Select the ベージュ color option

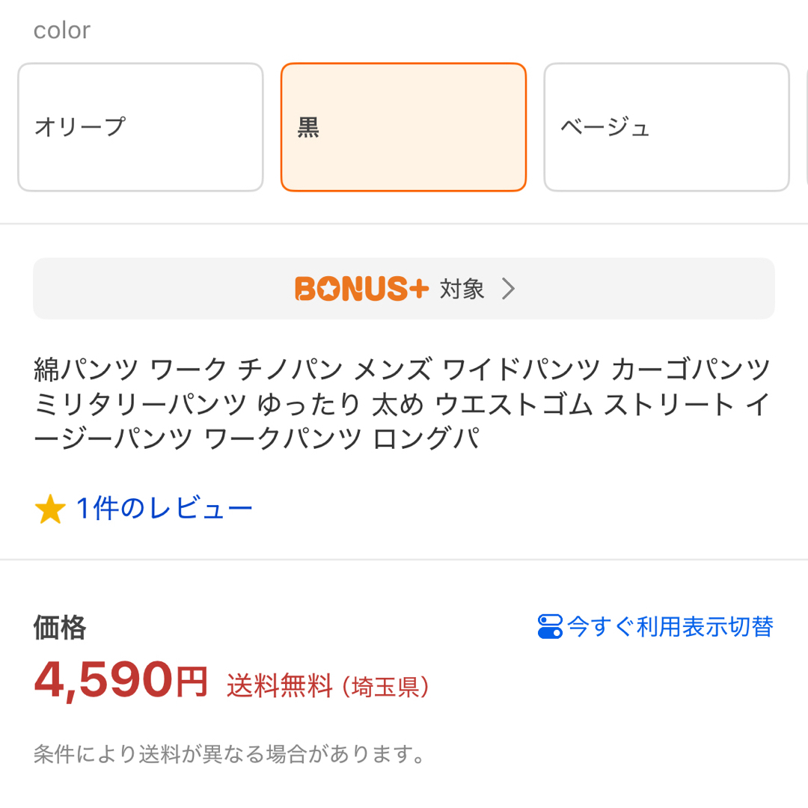click(x=667, y=127)
